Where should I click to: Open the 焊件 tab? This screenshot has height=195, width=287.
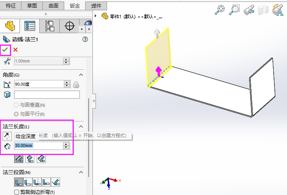[96, 6]
